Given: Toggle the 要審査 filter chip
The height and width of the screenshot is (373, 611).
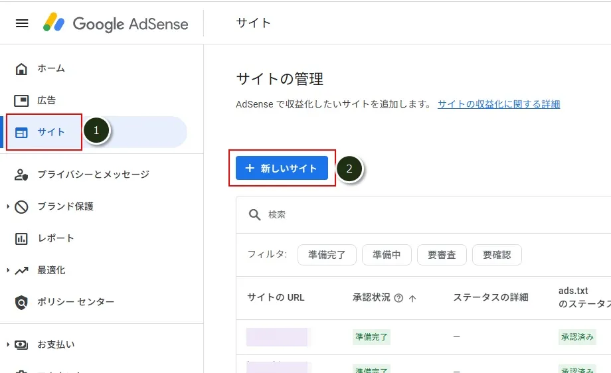Looking at the screenshot, I should tap(442, 255).
